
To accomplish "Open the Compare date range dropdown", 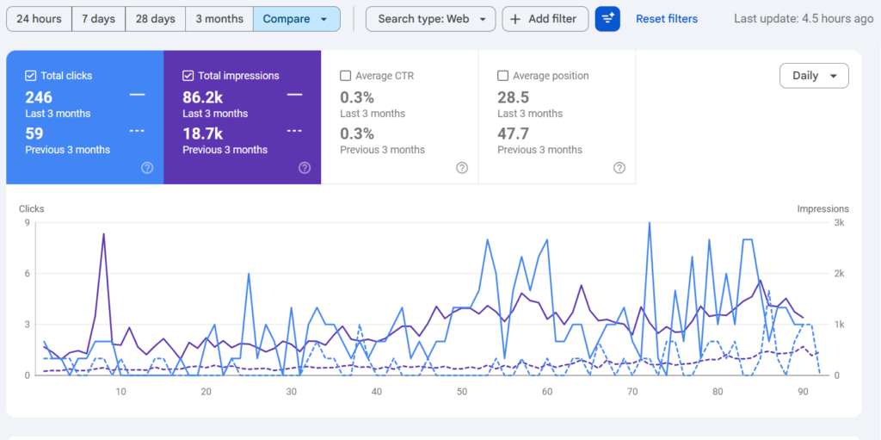I will point(297,19).
